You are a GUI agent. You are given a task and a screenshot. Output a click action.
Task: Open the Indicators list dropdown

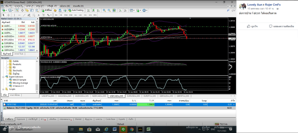tap(139, 10)
